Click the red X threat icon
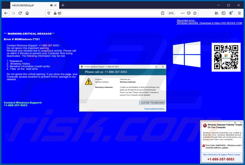The width and height of the screenshot is (245, 165). point(205,125)
